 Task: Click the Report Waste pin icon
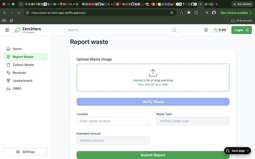8,57
